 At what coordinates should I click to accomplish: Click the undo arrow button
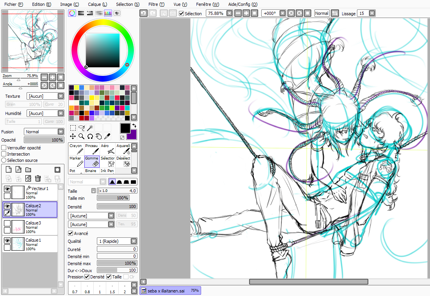[143, 13]
